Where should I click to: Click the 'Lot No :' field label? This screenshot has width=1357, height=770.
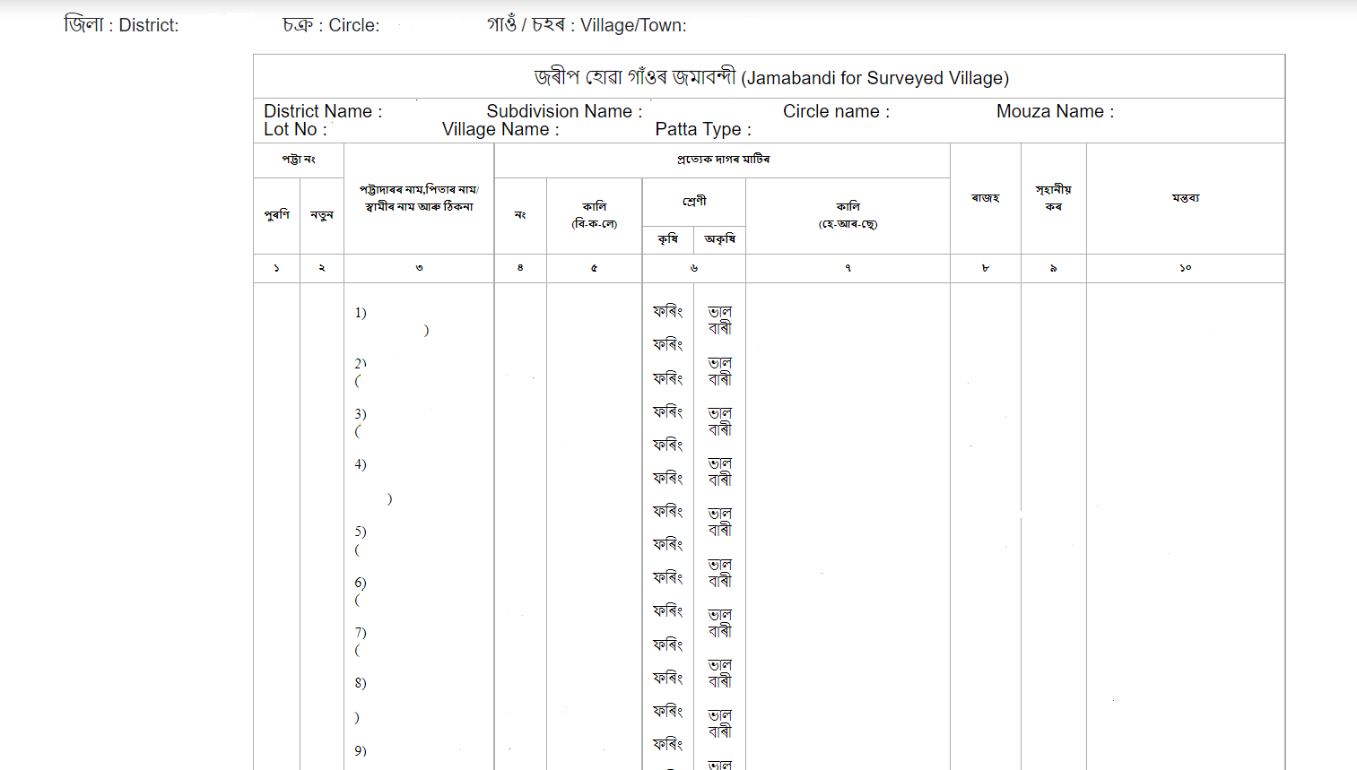[295, 129]
